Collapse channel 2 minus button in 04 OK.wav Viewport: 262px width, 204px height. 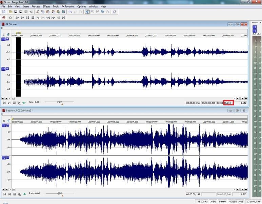[7, 69]
